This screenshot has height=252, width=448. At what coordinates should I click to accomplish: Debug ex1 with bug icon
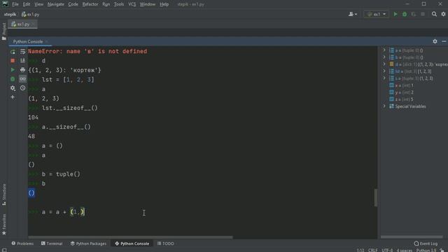point(405,14)
